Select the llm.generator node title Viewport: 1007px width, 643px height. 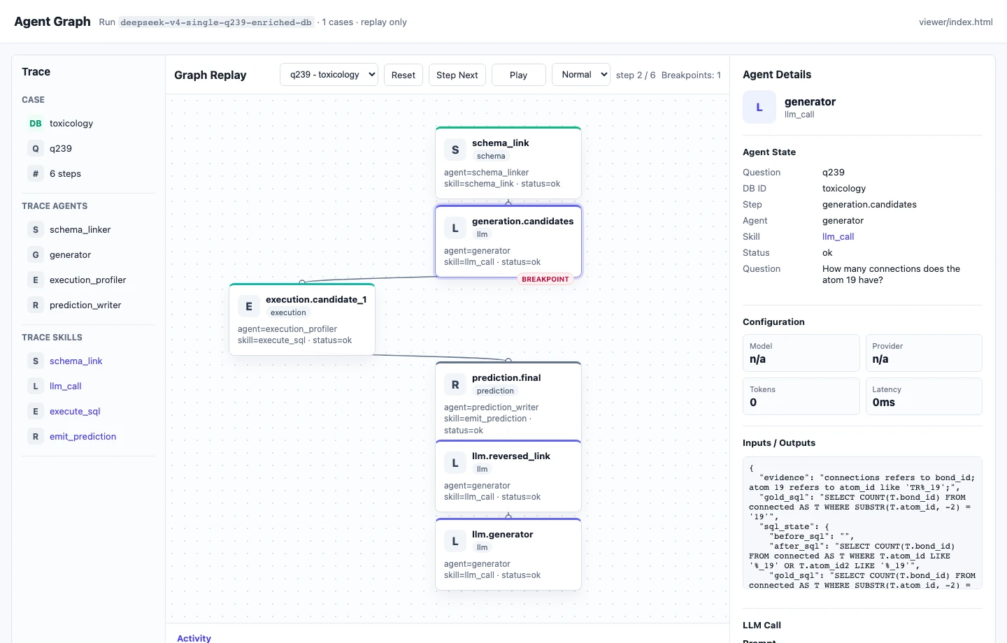coord(503,535)
